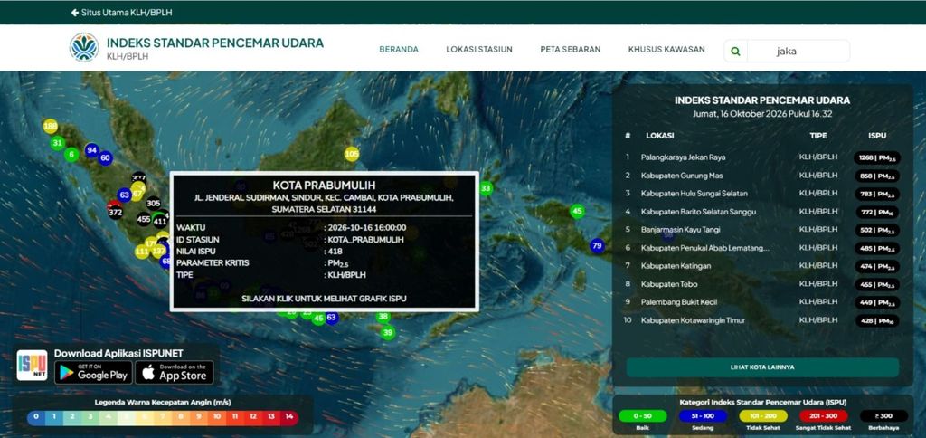Select the green 38 map marker
Screen dimensions: 926x438
tap(383, 316)
